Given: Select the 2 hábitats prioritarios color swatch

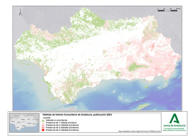Looking at the screenshot, I should (x=43, y=125).
